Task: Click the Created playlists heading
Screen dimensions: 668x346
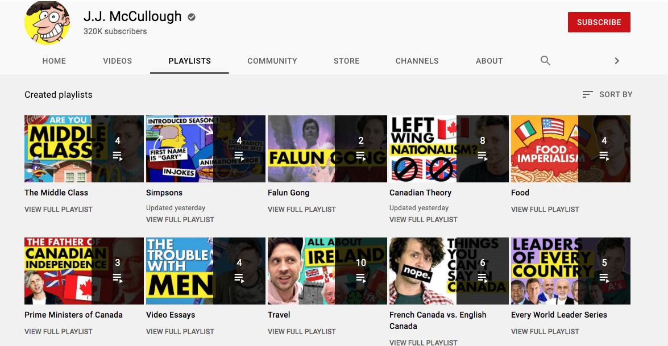Action: click(59, 94)
